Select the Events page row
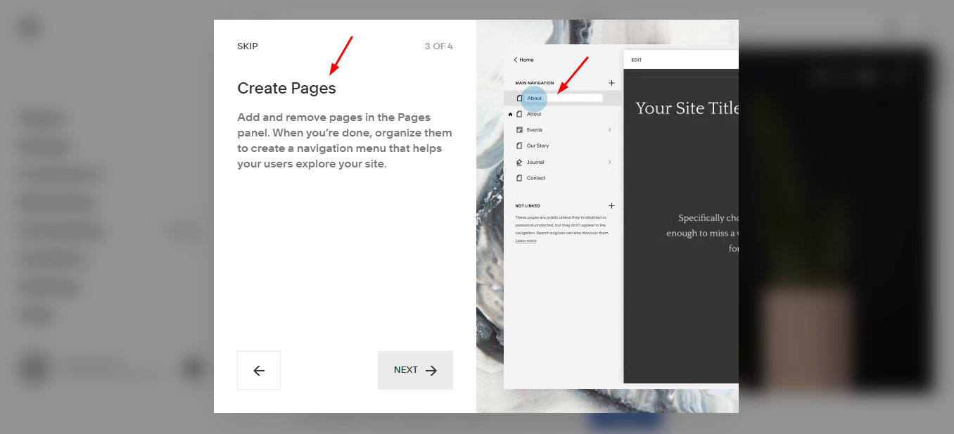This screenshot has width=954, height=434. [563, 130]
